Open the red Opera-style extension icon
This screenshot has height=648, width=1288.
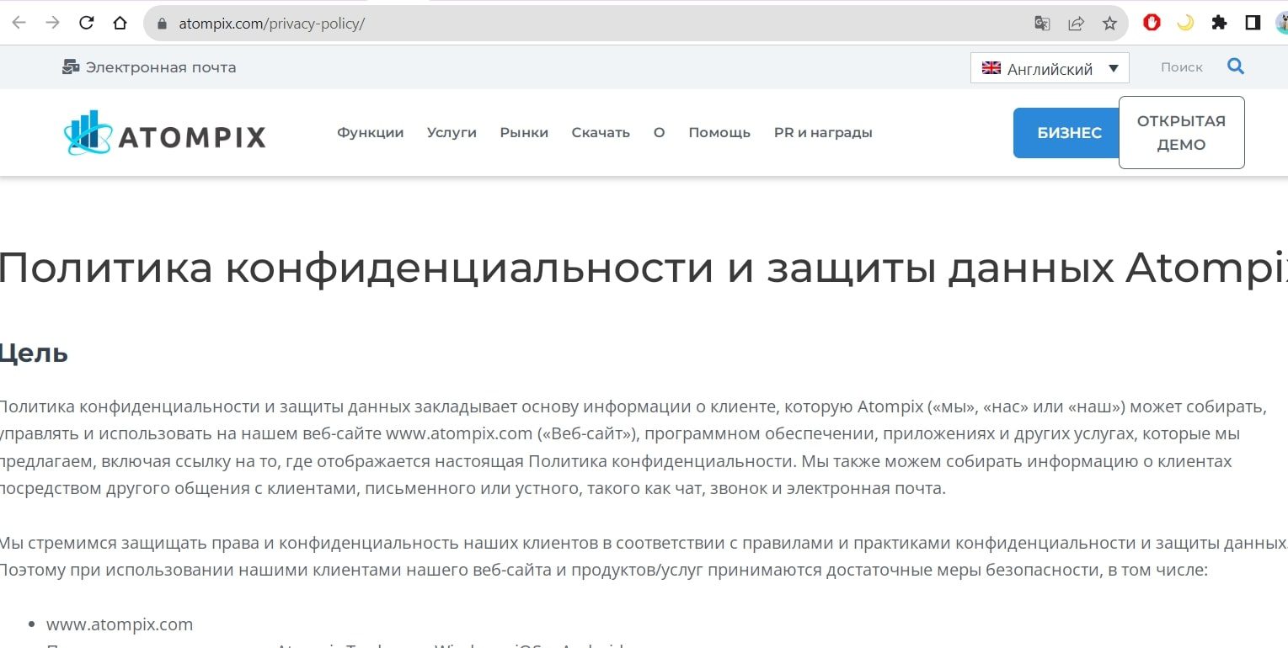pyautogui.click(x=1152, y=23)
